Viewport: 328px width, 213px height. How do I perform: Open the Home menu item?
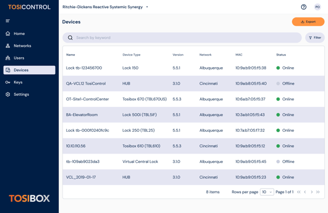pyautogui.click(x=29, y=33)
